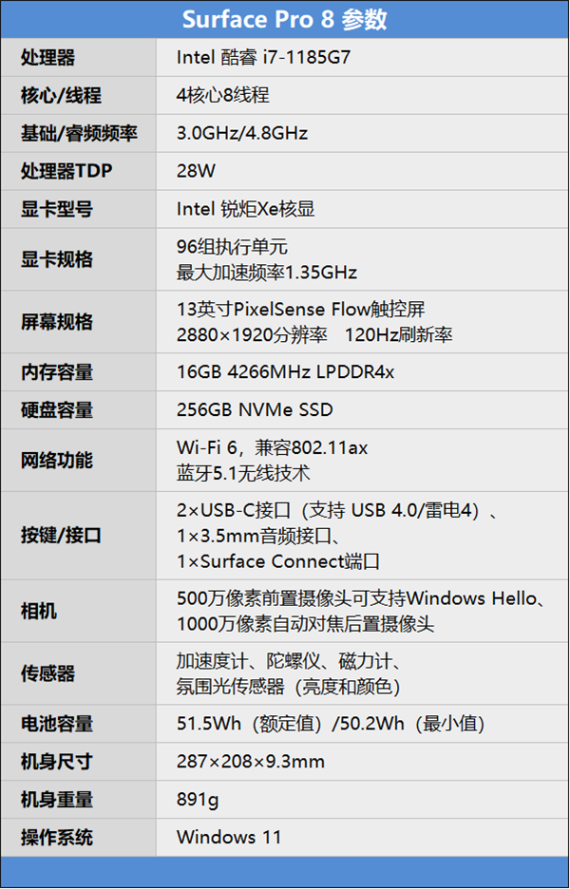Click the "2880×1920分辨率" text
Image resolution: width=570 pixels, height=889 pixels.
coord(252,335)
